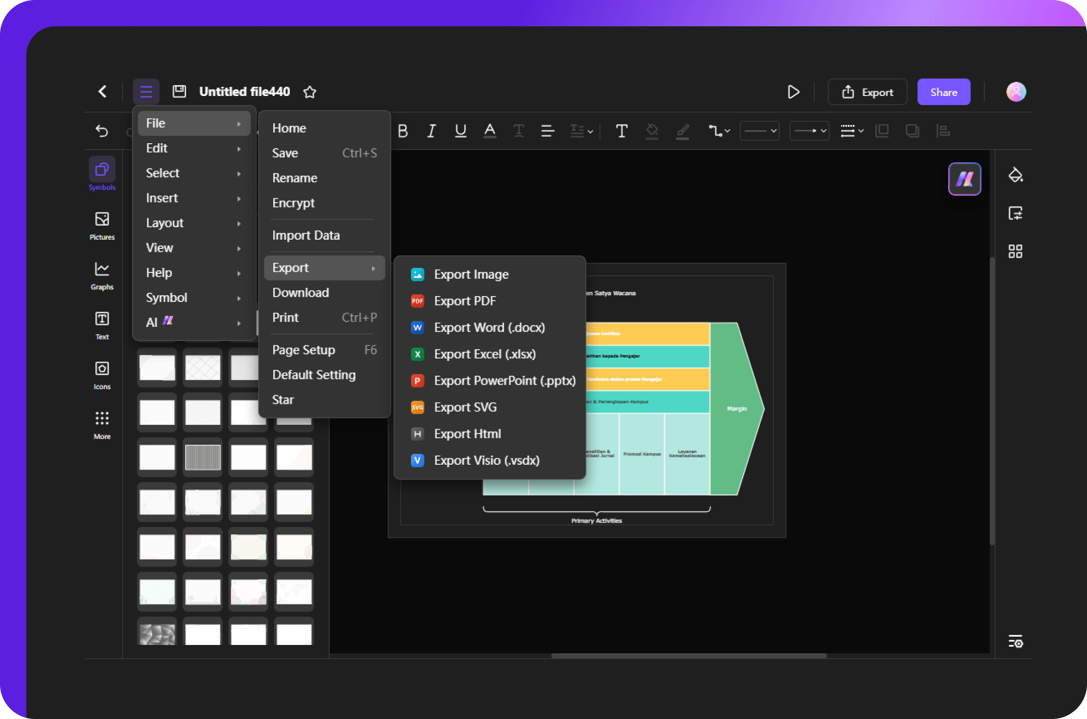Open the outline settings icon at bottom right
Viewport: 1087px width, 719px height.
click(x=1015, y=642)
